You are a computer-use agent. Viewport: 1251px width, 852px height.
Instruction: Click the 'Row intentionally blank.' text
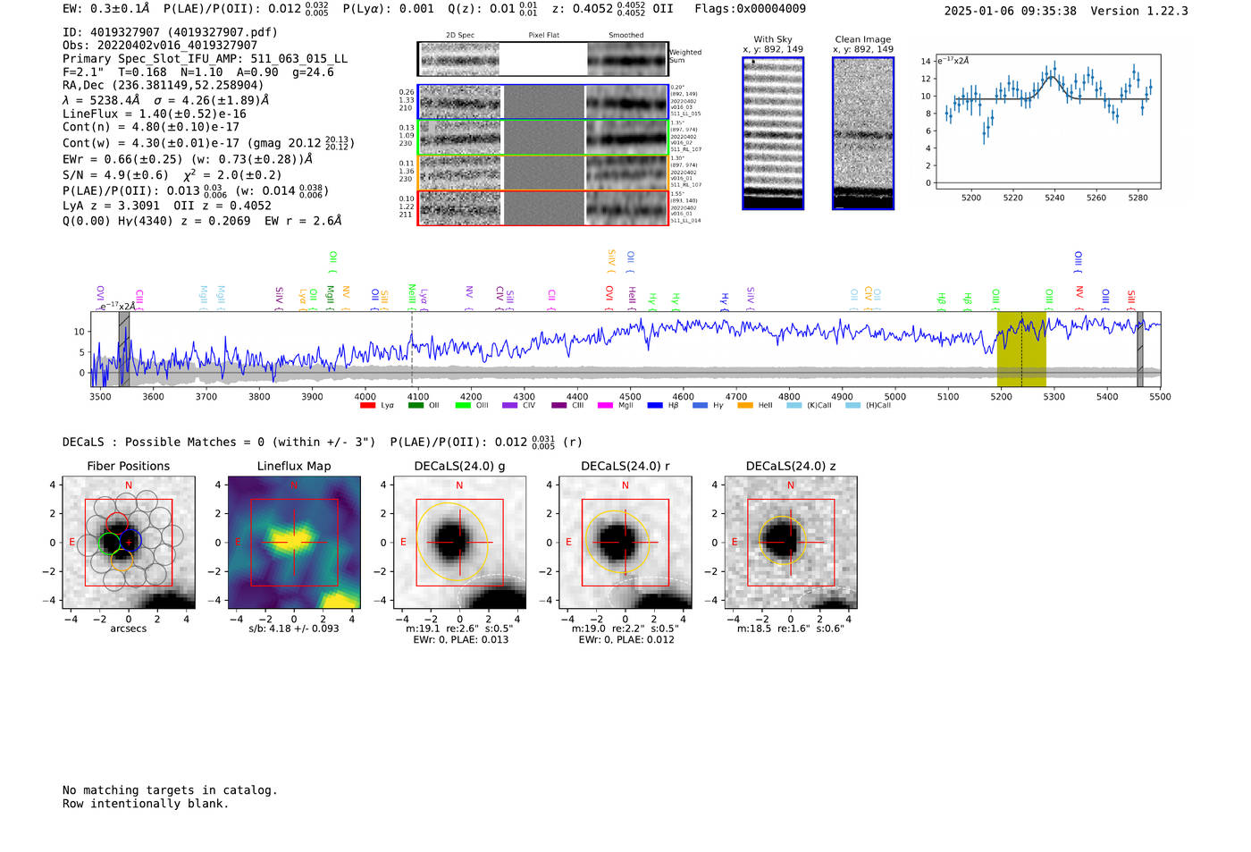point(146,804)
